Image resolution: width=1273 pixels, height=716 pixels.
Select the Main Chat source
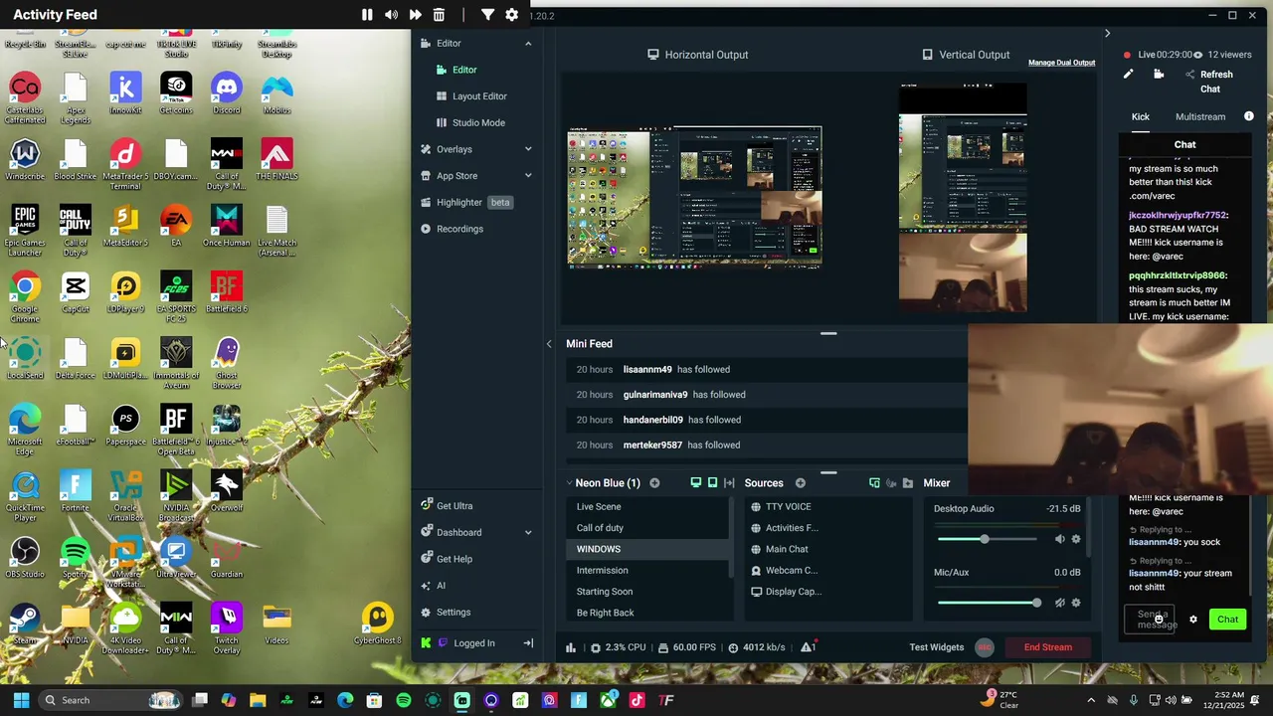829,549
